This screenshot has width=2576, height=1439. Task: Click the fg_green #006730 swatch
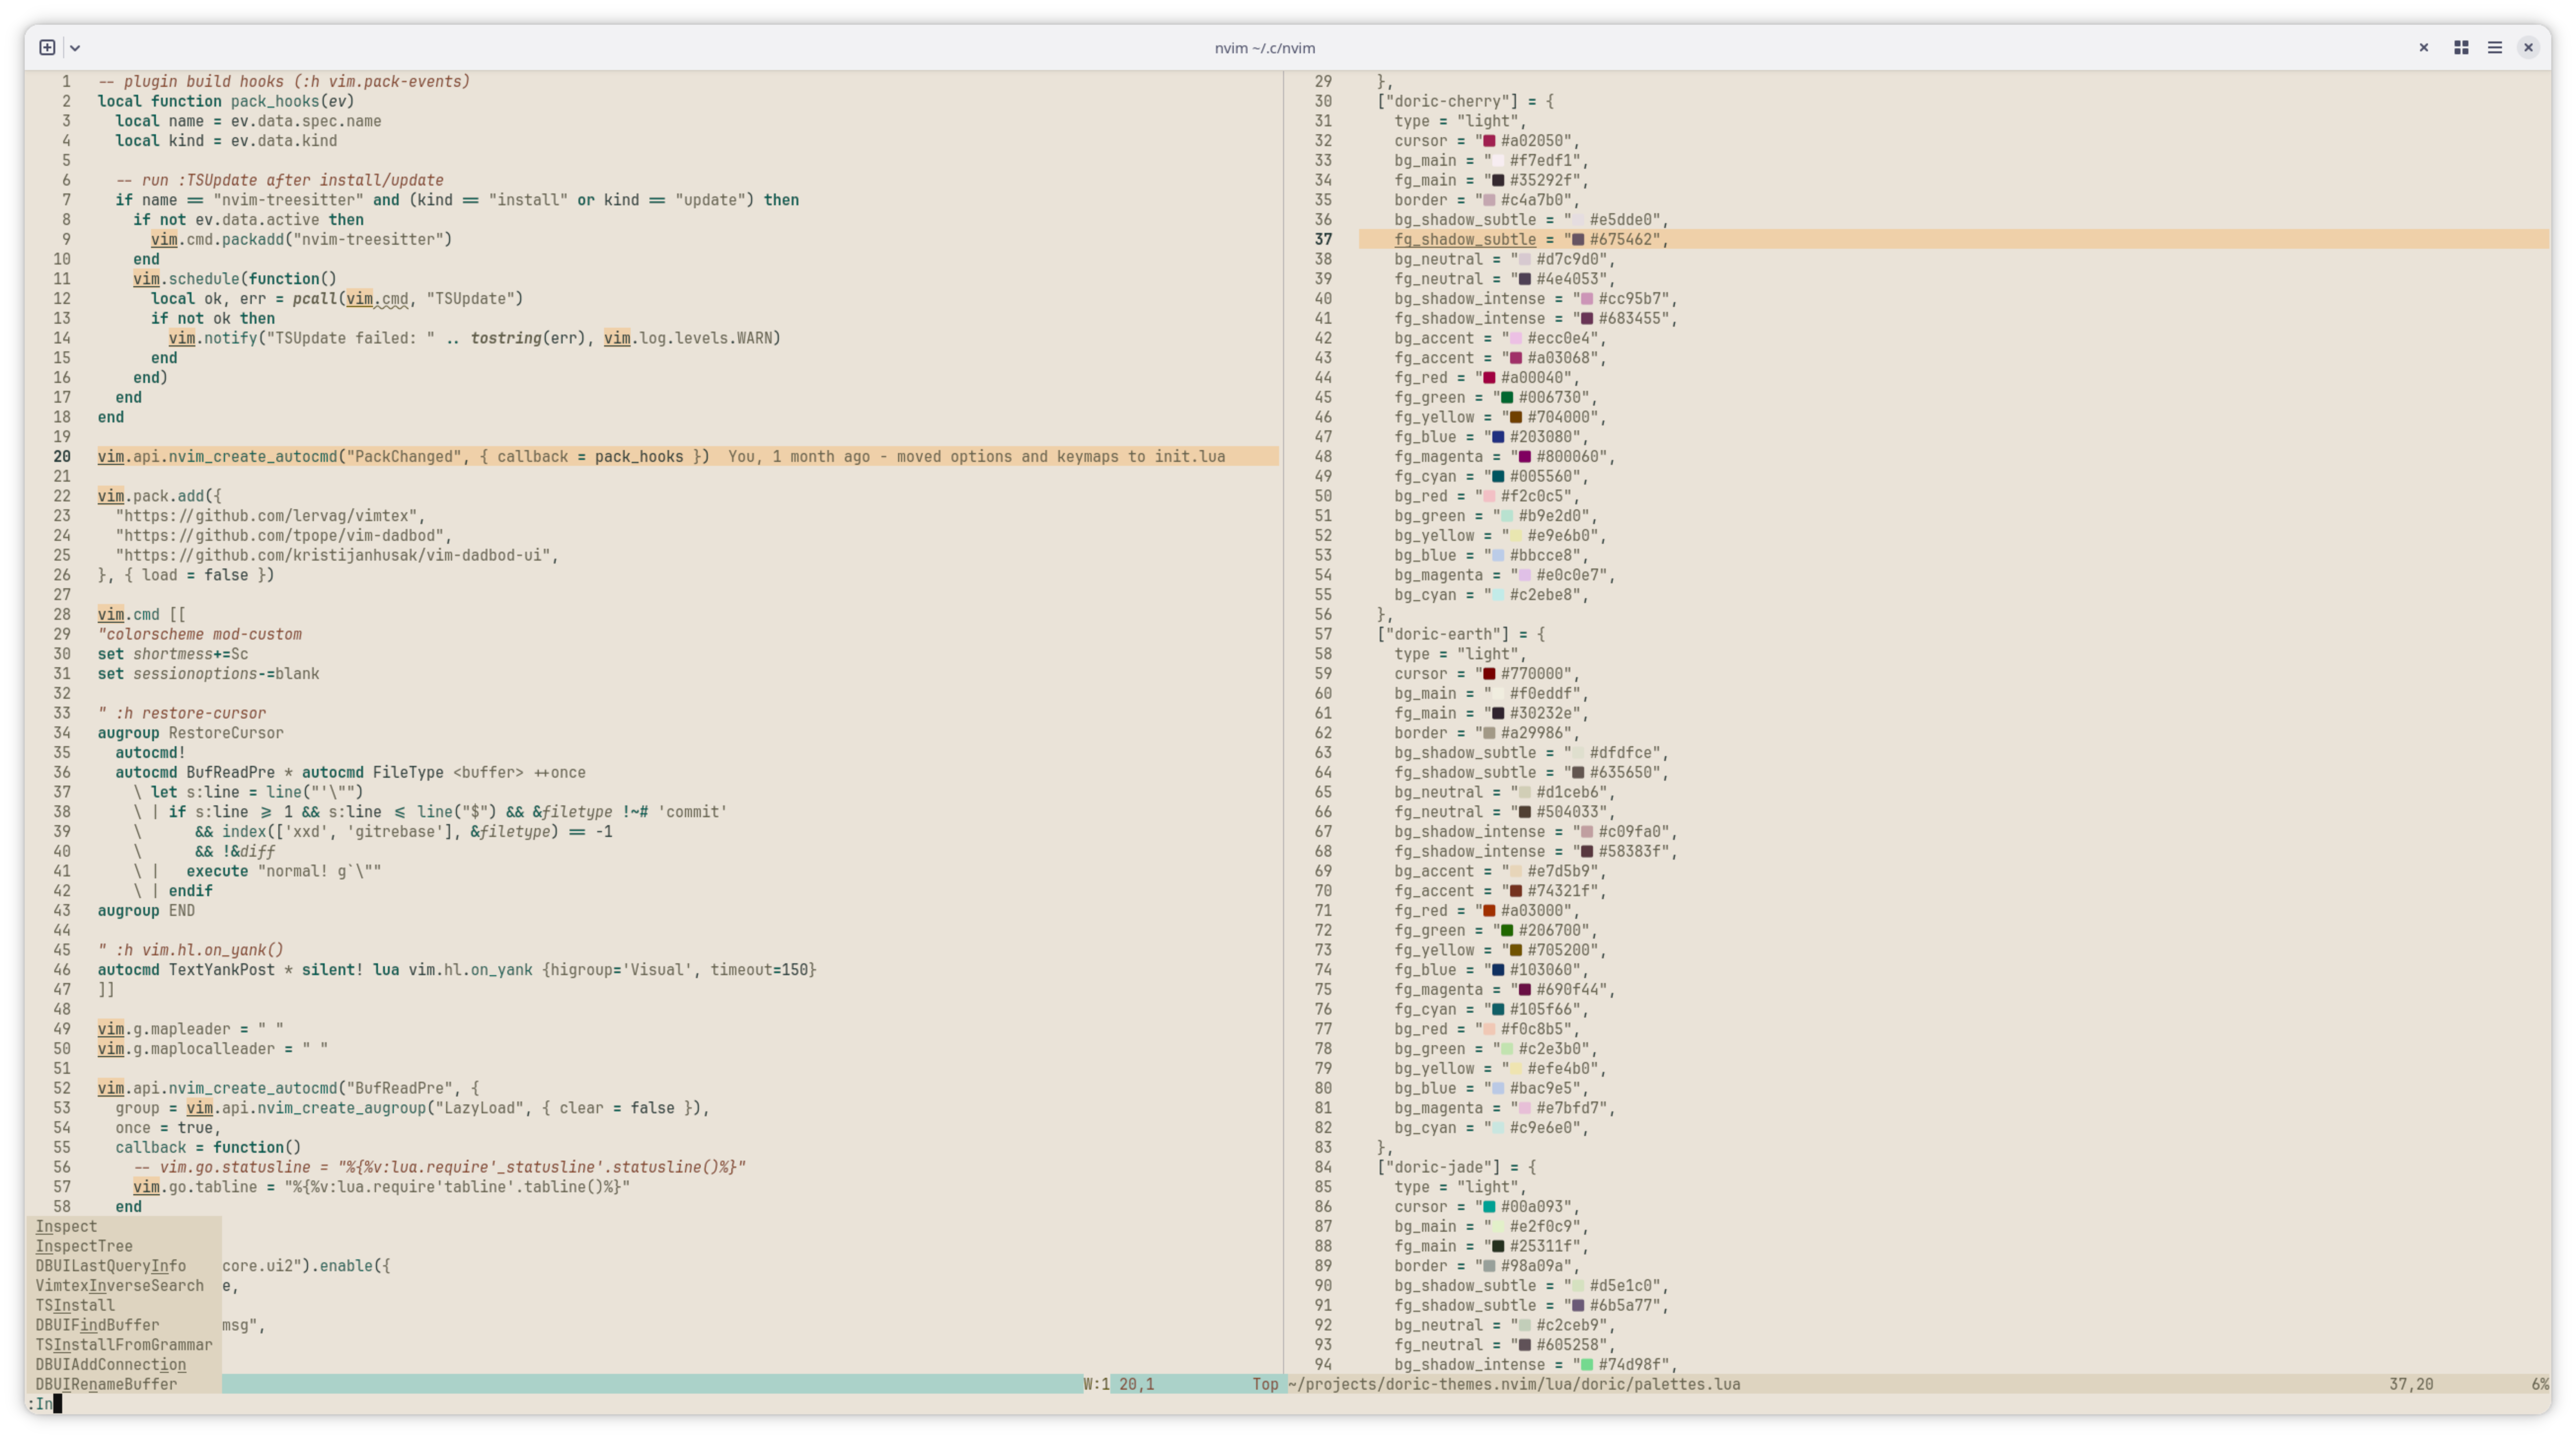1507,397
